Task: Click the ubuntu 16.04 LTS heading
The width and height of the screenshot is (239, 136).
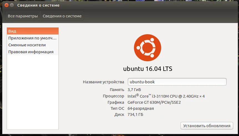Action: (148, 69)
